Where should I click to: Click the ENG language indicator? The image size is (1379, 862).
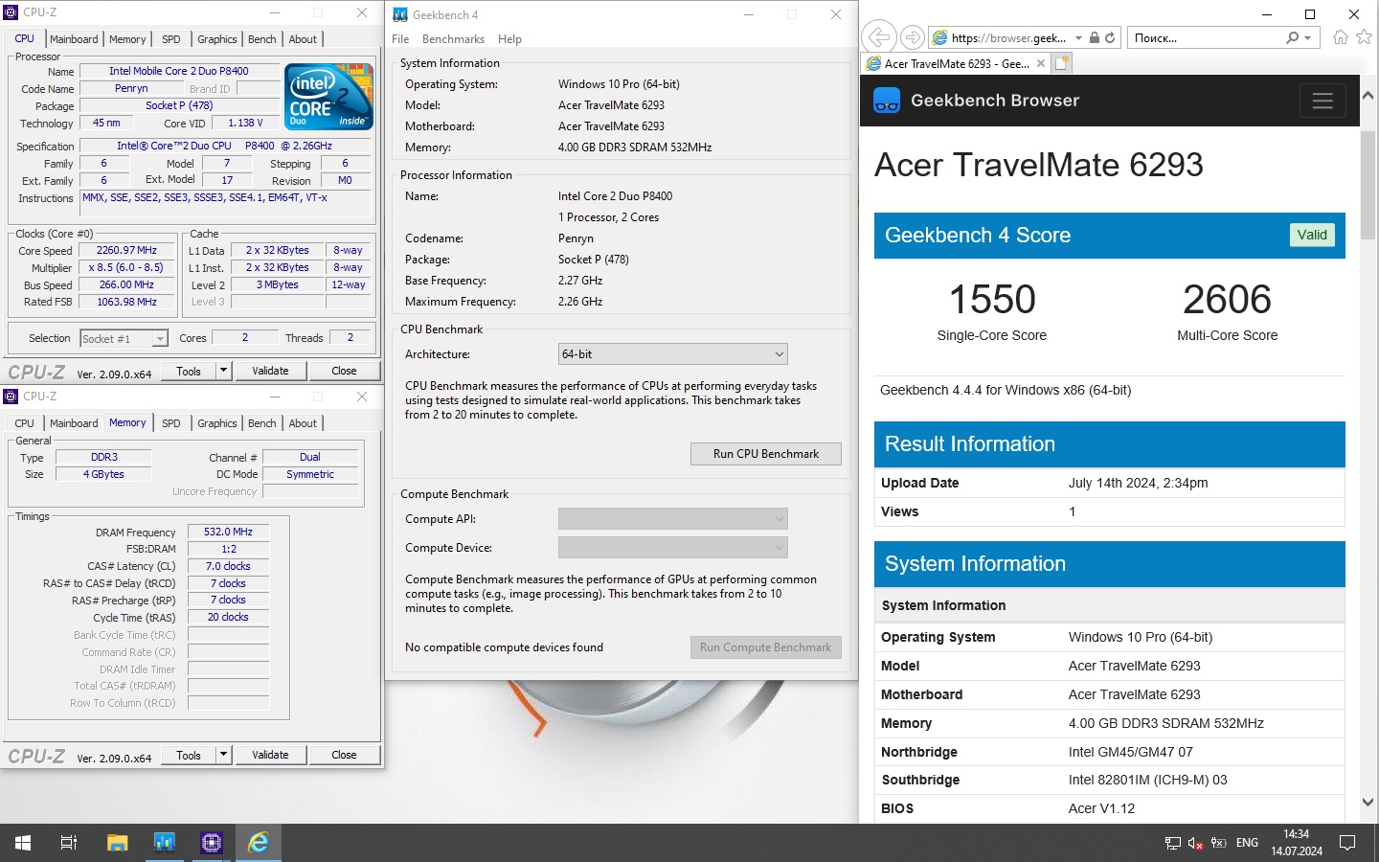1247,843
